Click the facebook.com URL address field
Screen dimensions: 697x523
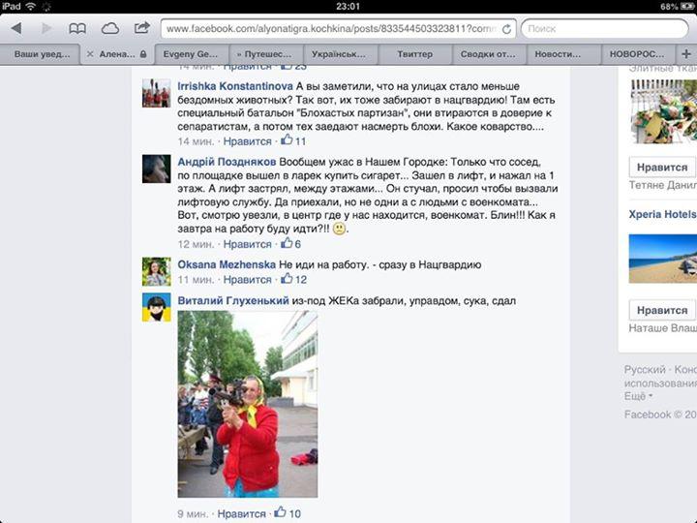pos(338,29)
